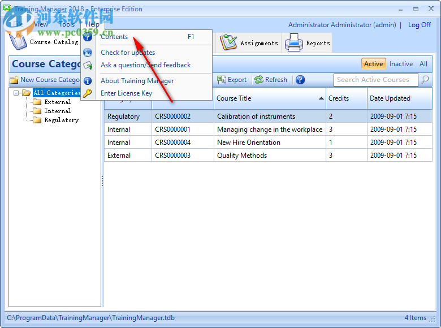441x328 pixels.
Task: Open the Course Catalog book icon
Action: (18, 42)
